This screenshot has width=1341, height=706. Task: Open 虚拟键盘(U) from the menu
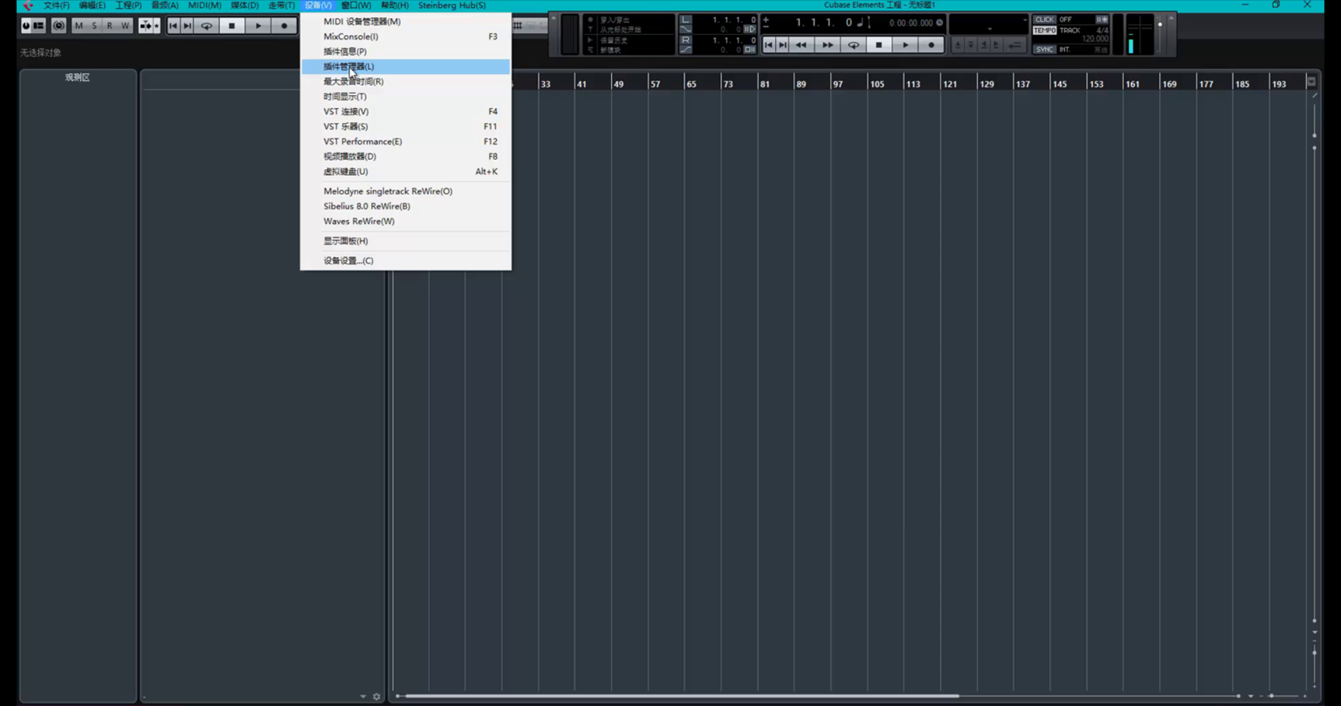pos(405,172)
